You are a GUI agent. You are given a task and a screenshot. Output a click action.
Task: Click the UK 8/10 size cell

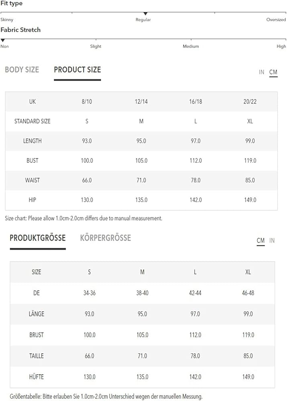(x=87, y=102)
